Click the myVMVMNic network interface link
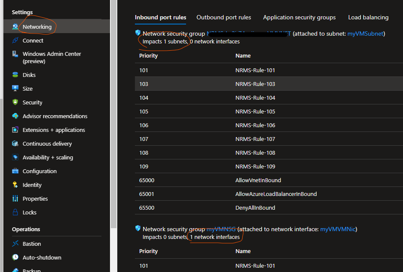403x272 pixels. tap(338, 229)
